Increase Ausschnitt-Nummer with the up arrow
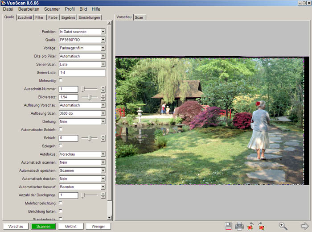312x232 pixels. (103, 87)
